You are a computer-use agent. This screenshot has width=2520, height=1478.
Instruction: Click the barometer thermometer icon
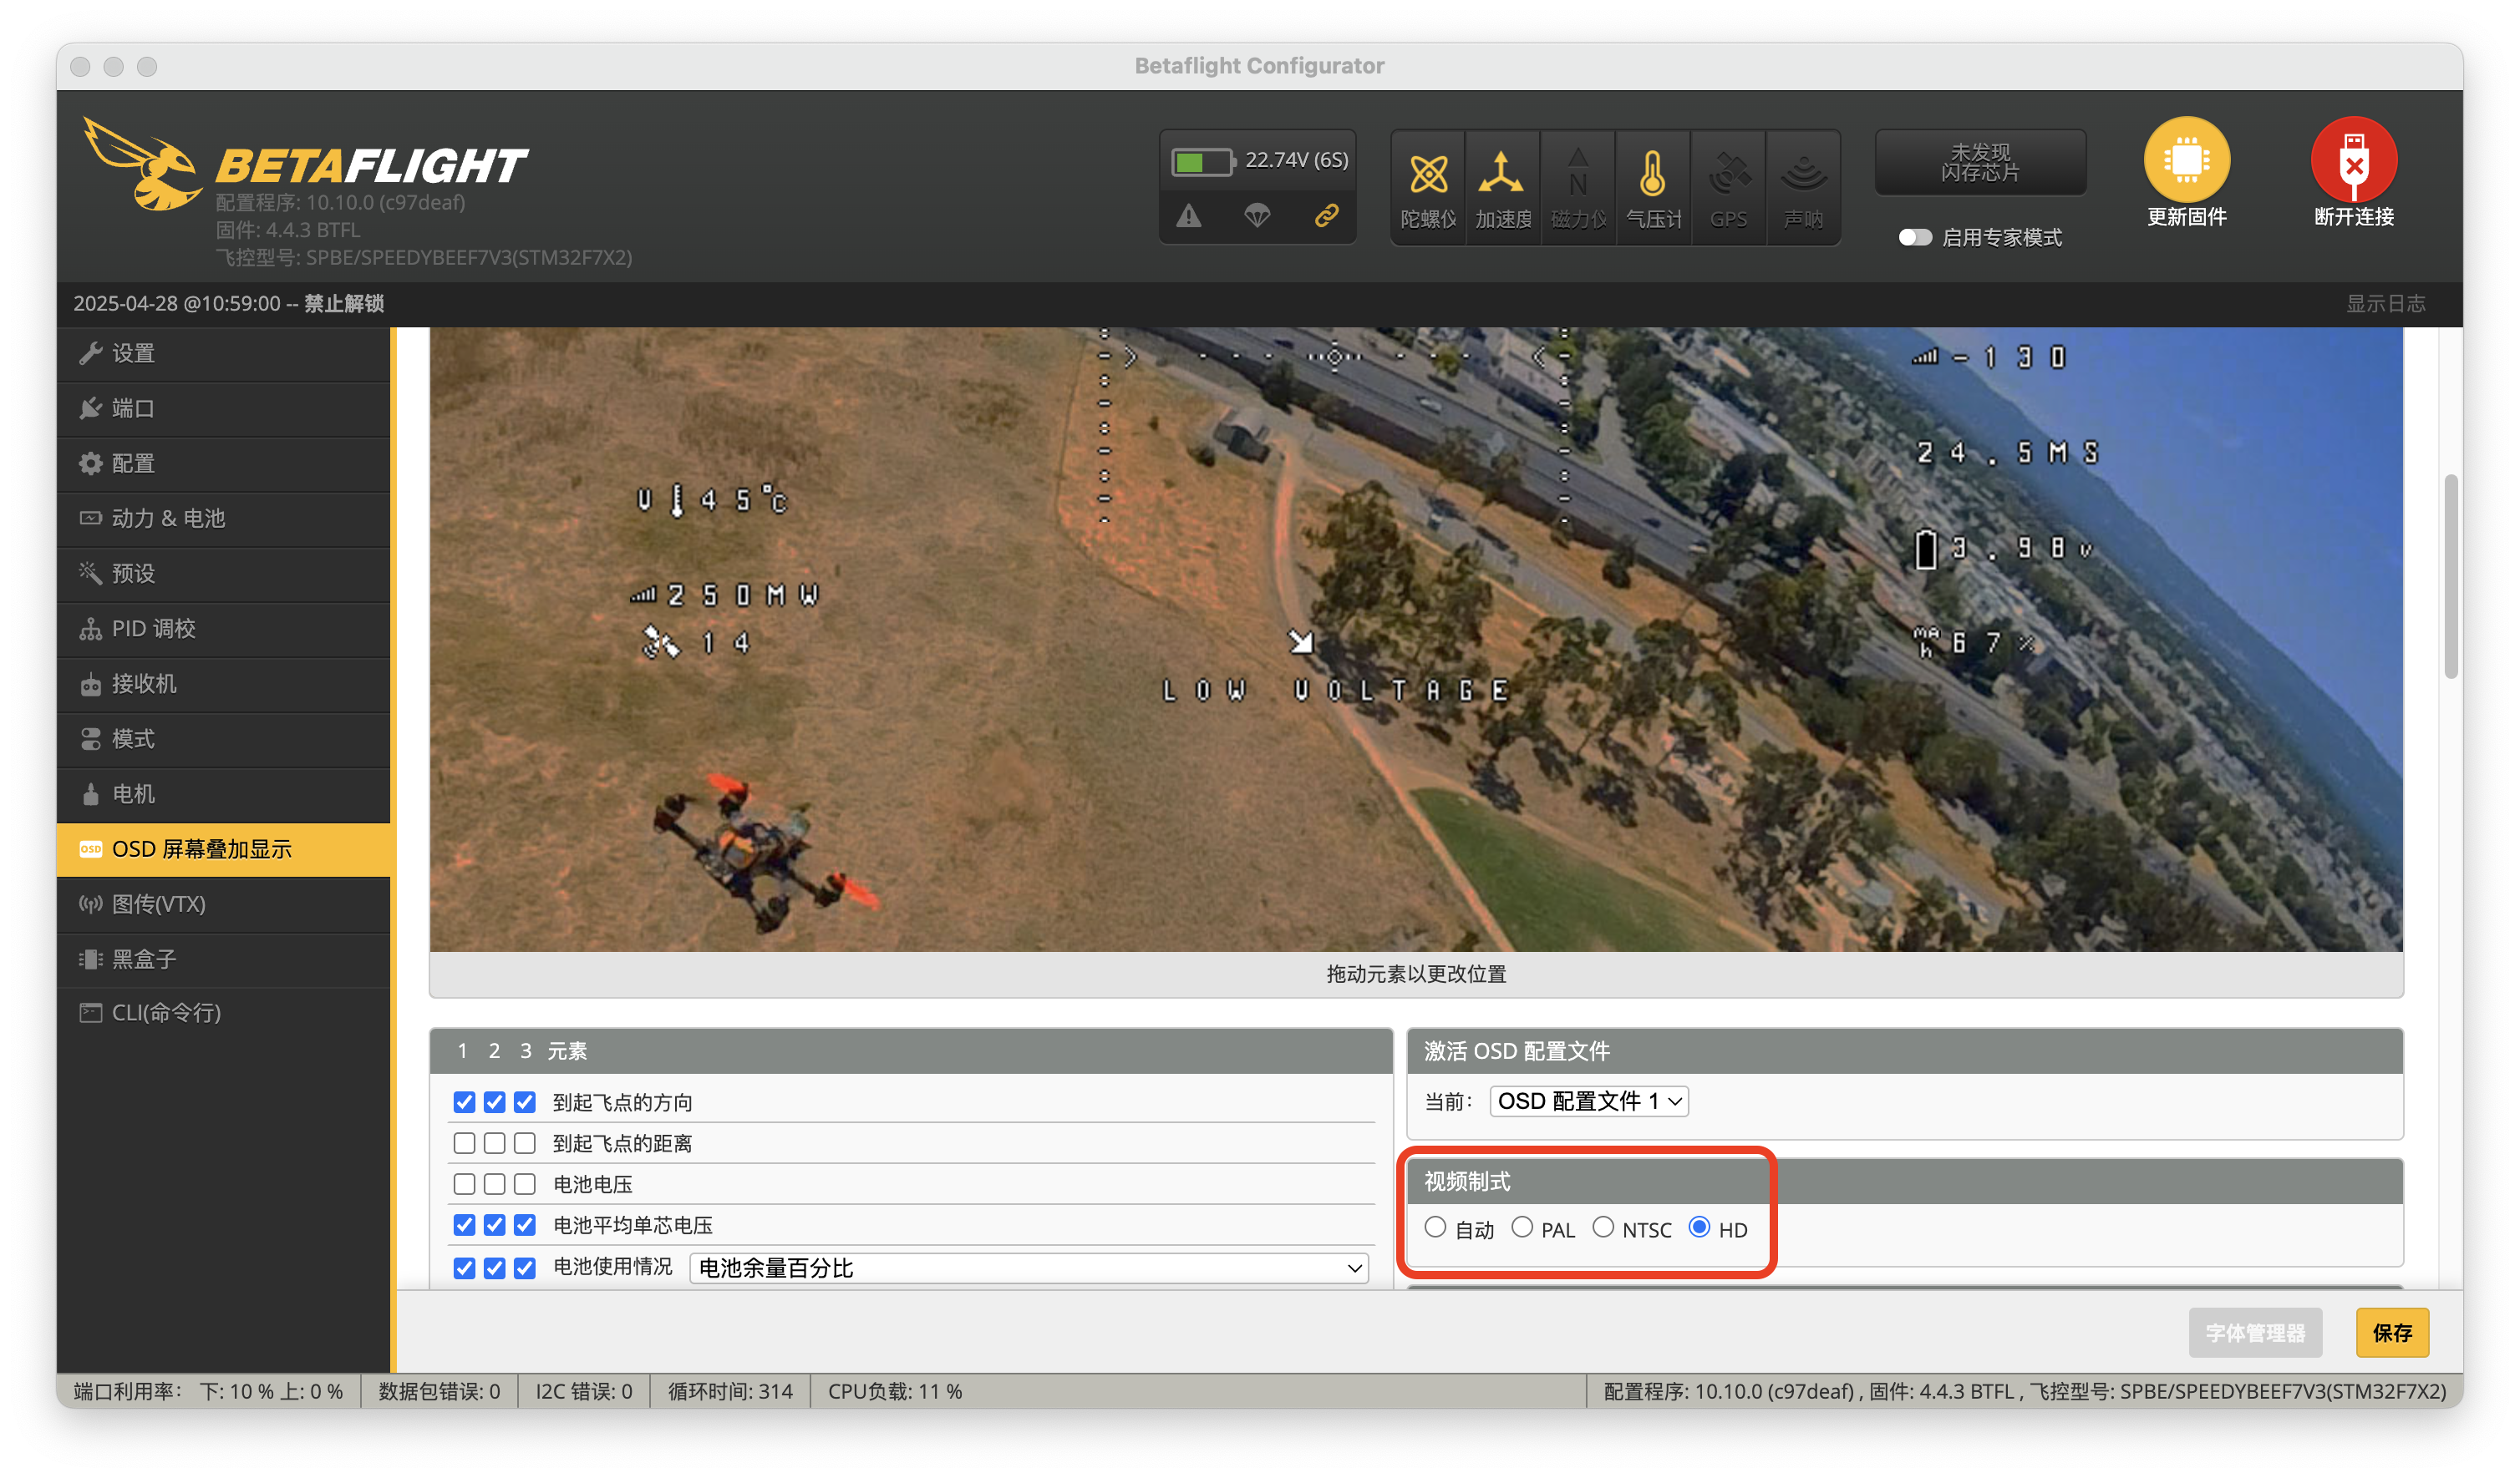1652,175
